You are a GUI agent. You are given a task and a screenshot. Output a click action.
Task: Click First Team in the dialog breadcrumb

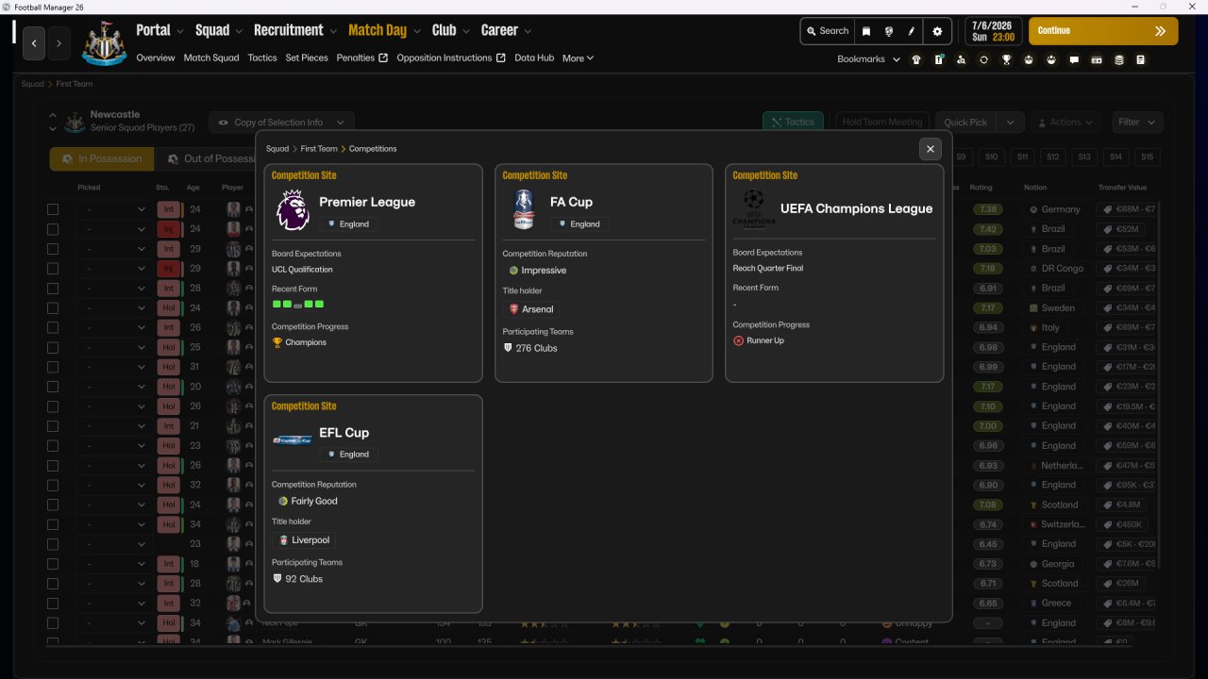[319, 149]
